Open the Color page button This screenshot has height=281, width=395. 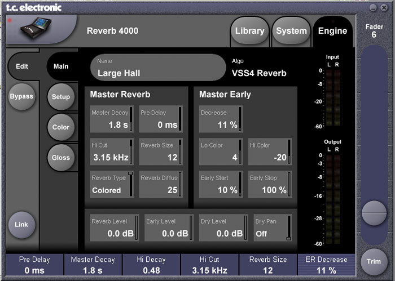pos(61,127)
